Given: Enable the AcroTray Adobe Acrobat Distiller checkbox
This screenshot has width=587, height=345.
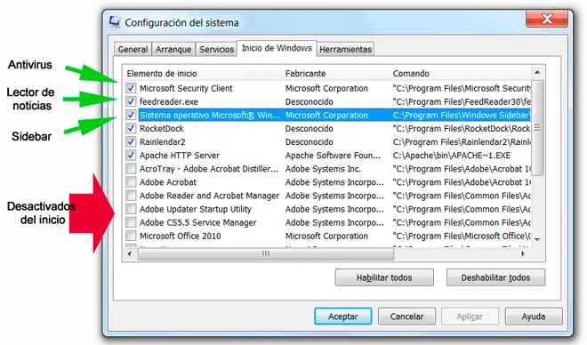Looking at the screenshot, I should pos(131,169).
